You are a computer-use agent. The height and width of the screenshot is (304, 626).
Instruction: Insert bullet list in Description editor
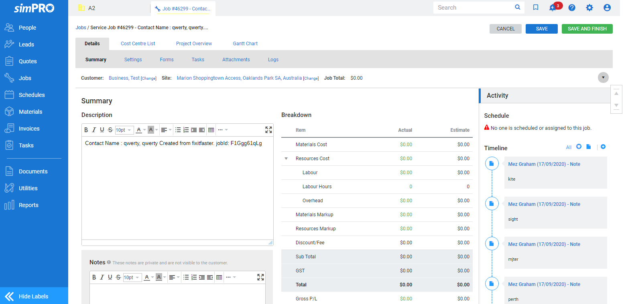(x=178, y=130)
